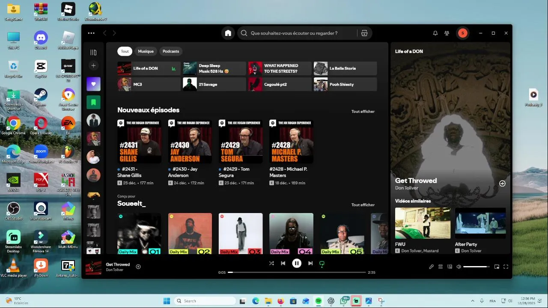Open the MC3 shortcut
Viewport: 548px width, 308px height.
pyautogui.click(x=149, y=84)
